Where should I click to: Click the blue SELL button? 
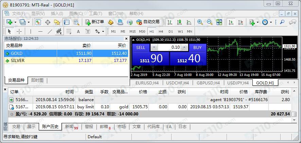(x=140, y=47)
